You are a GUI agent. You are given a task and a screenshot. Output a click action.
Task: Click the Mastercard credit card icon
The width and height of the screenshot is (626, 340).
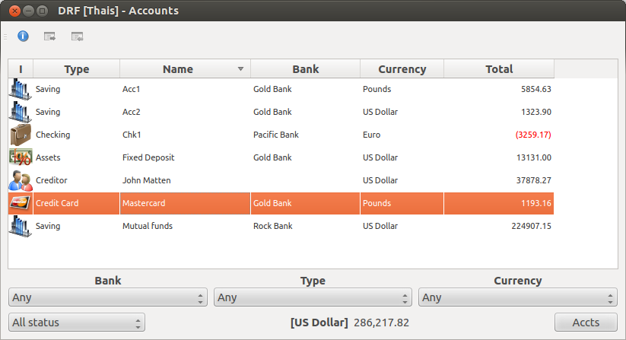pyautogui.click(x=21, y=203)
